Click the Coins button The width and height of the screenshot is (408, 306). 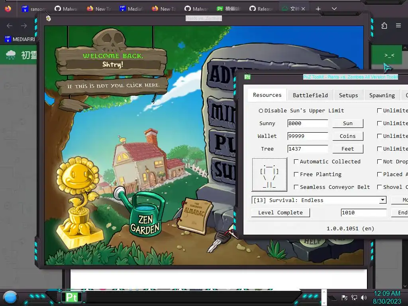point(347,136)
